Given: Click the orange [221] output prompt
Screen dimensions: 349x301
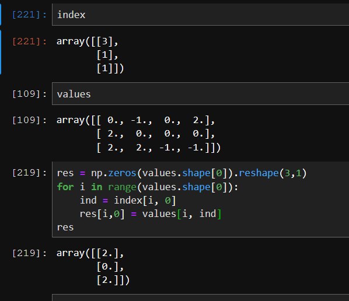Looking at the screenshot, I should pyautogui.click(x=29, y=41).
